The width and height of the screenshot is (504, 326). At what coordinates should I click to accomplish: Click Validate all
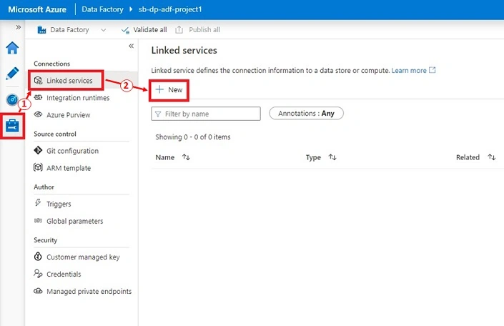point(144,30)
